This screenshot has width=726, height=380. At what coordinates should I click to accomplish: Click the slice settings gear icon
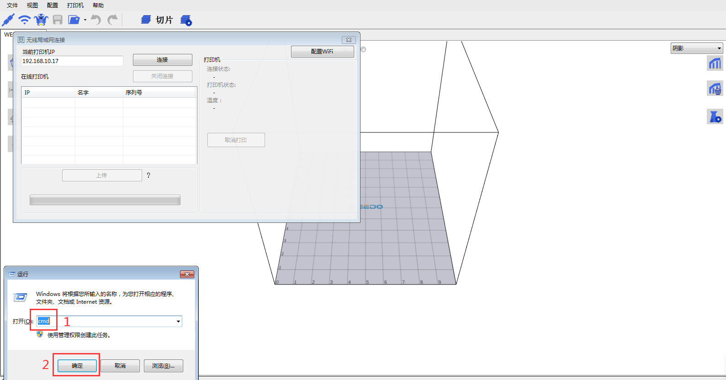click(x=186, y=20)
